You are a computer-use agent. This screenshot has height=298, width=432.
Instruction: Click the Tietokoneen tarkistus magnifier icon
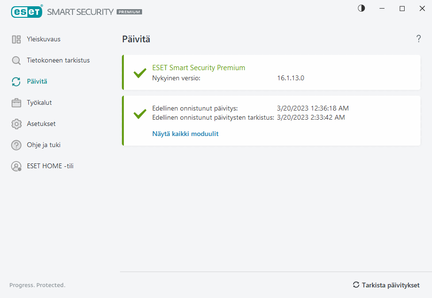click(16, 61)
